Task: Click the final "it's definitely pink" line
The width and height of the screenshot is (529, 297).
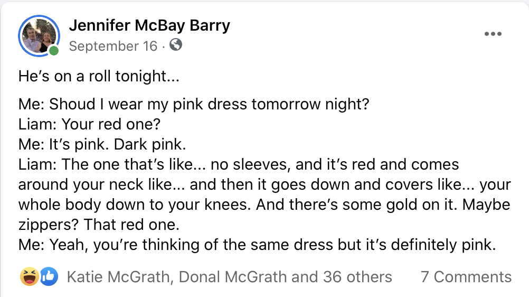Action: [x=257, y=245]
